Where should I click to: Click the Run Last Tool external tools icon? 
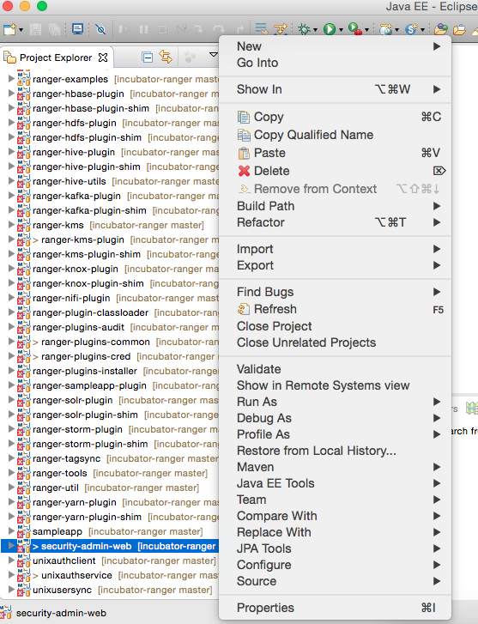[x=355, y=29]
